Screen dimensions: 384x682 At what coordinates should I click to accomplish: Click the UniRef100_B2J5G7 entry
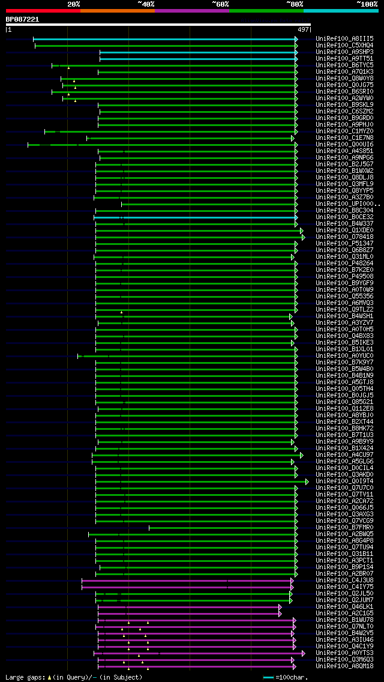tap(344, 164)
